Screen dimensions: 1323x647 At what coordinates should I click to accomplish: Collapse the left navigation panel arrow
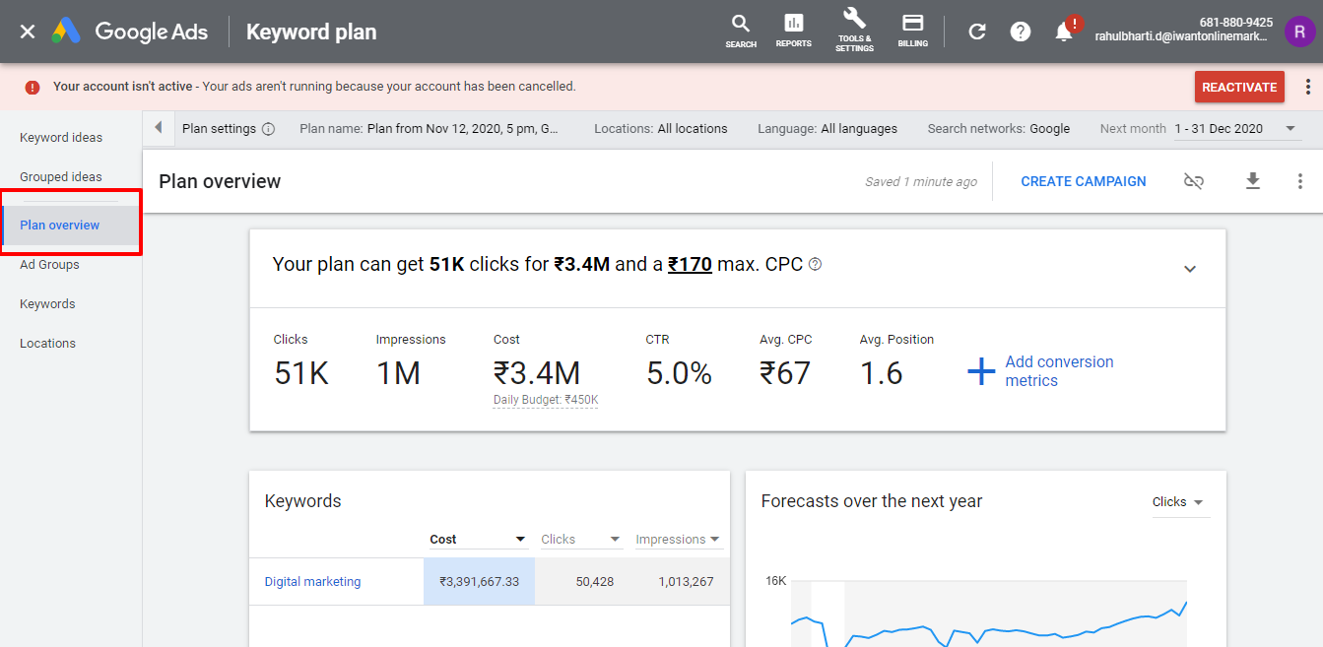pyautogui.click(x=158, y=128)
